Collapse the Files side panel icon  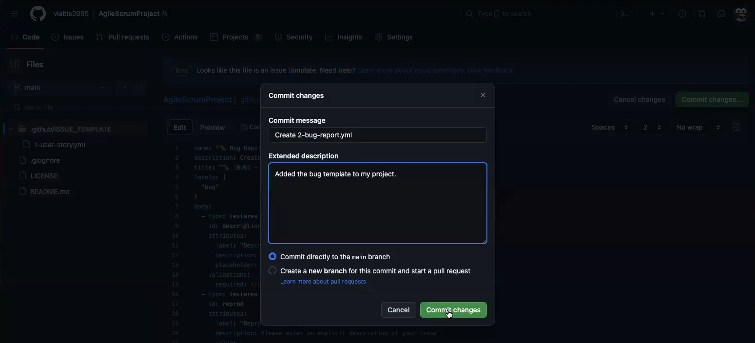click(15, 64)
